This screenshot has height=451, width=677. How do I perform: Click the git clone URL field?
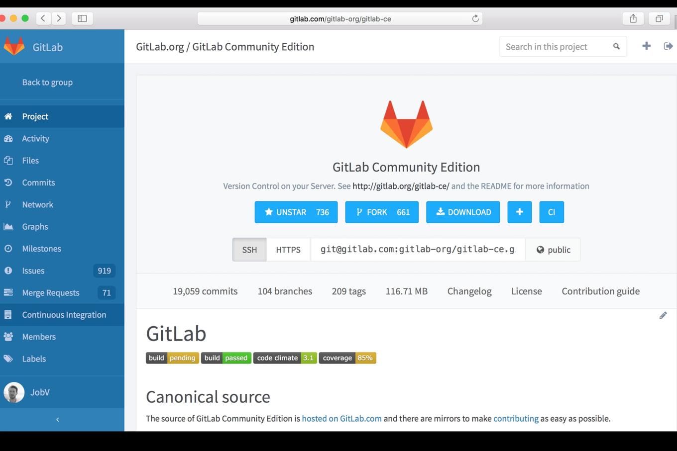[x=418, y=250]
